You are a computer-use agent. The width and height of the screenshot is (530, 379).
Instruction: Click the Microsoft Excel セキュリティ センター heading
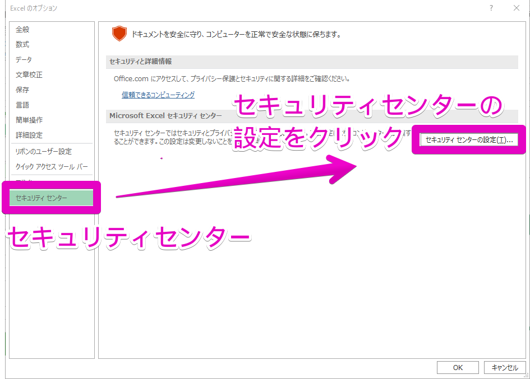pos(165,116)
